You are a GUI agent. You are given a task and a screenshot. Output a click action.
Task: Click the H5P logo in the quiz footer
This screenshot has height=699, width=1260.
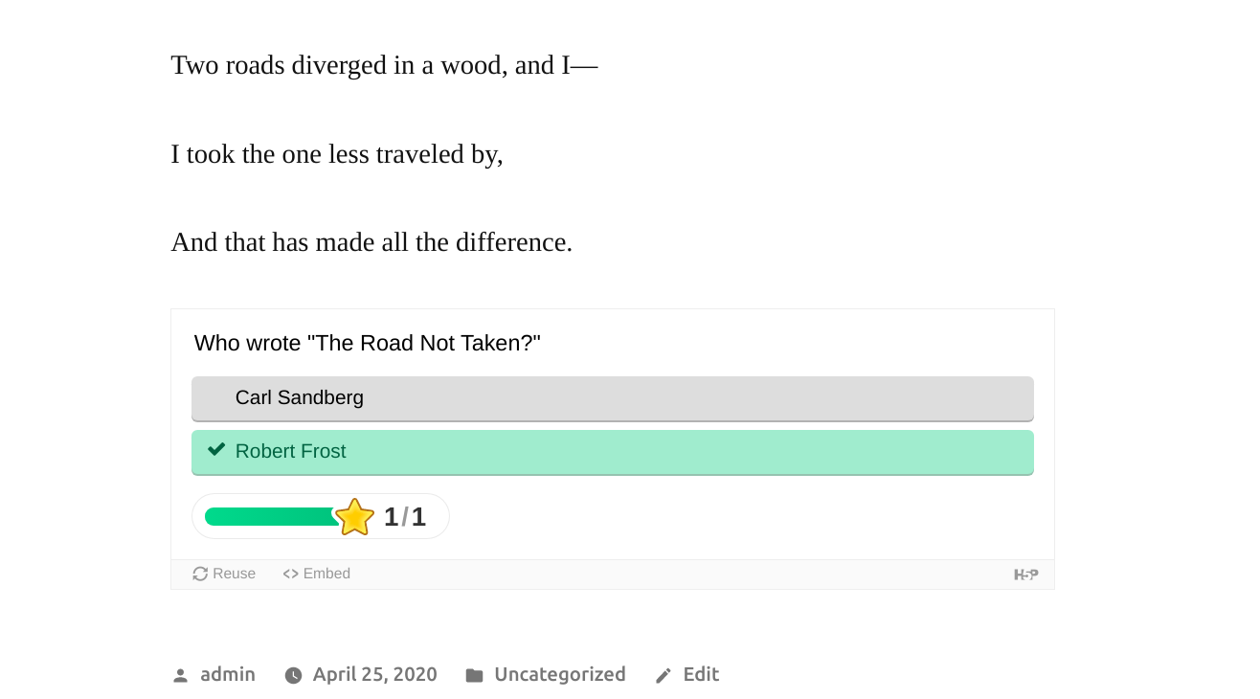coord(1026,574)
